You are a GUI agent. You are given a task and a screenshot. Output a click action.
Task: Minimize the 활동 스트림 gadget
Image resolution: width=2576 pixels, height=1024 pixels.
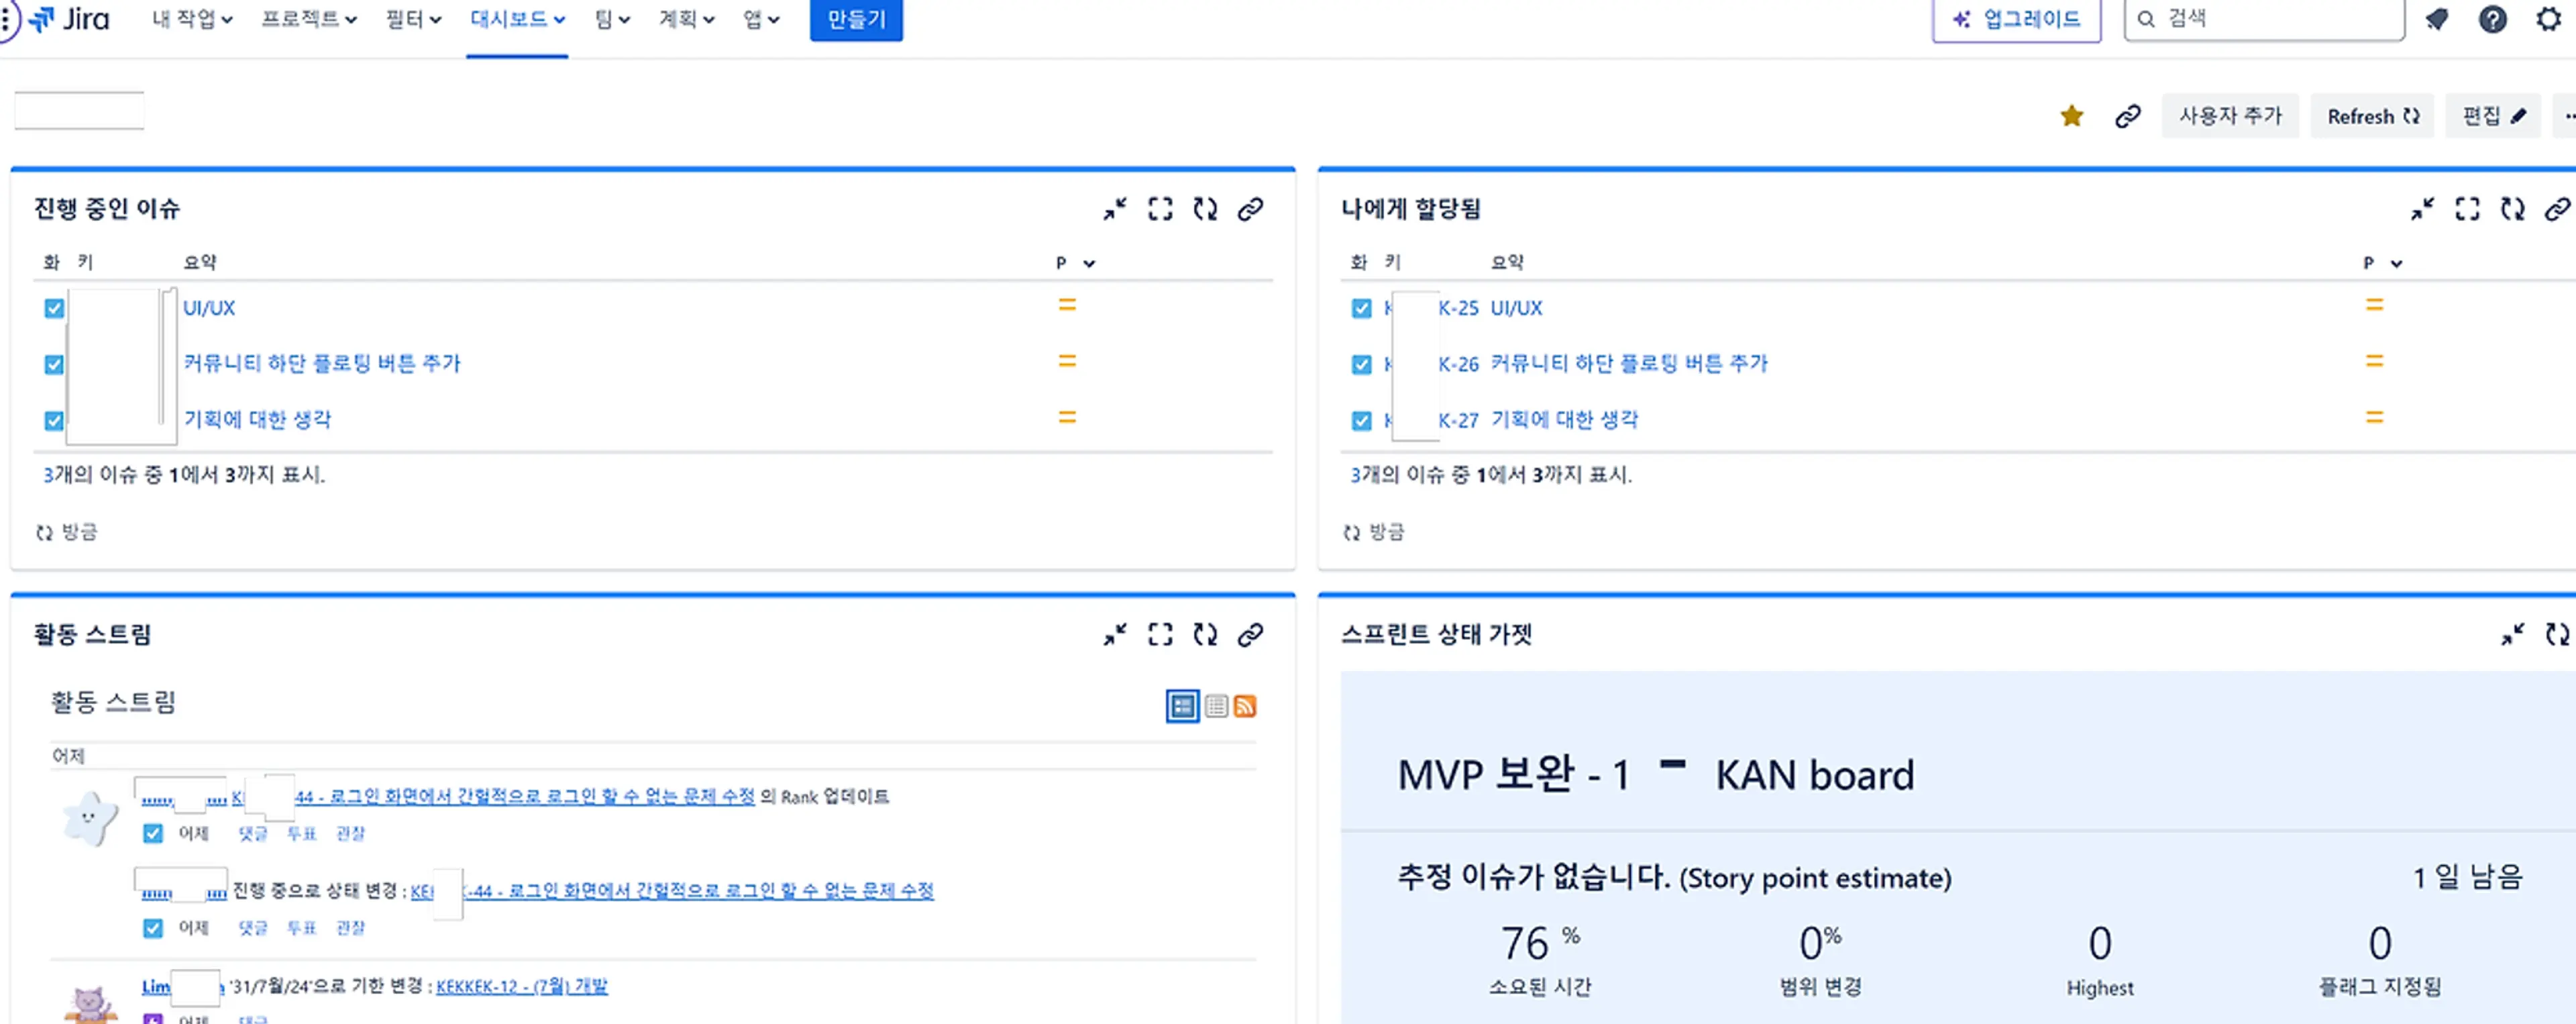pyautogui.click(x=1115, y=634)
